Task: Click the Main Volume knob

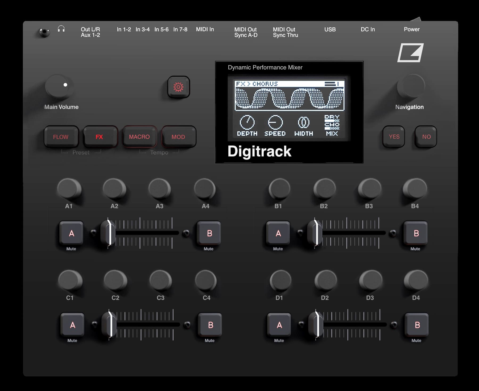Action: coord(59,86)
